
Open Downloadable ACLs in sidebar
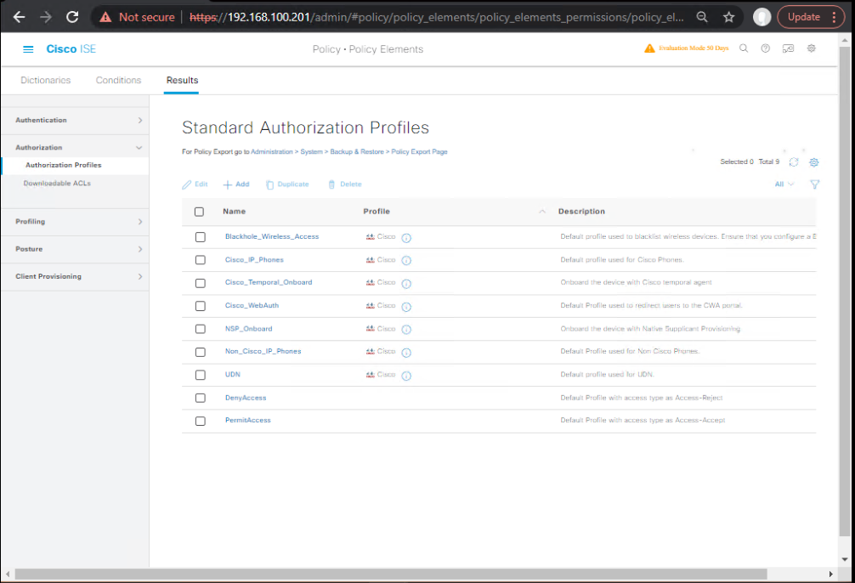(x=57, y=184)
